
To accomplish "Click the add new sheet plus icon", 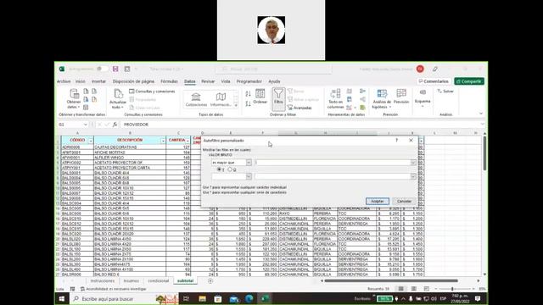I will (x=210, y=281).
